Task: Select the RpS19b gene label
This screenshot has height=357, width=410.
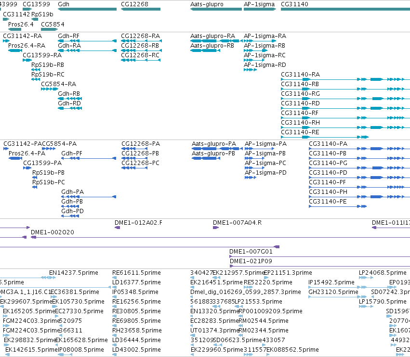Action: (x=42, y=14)
